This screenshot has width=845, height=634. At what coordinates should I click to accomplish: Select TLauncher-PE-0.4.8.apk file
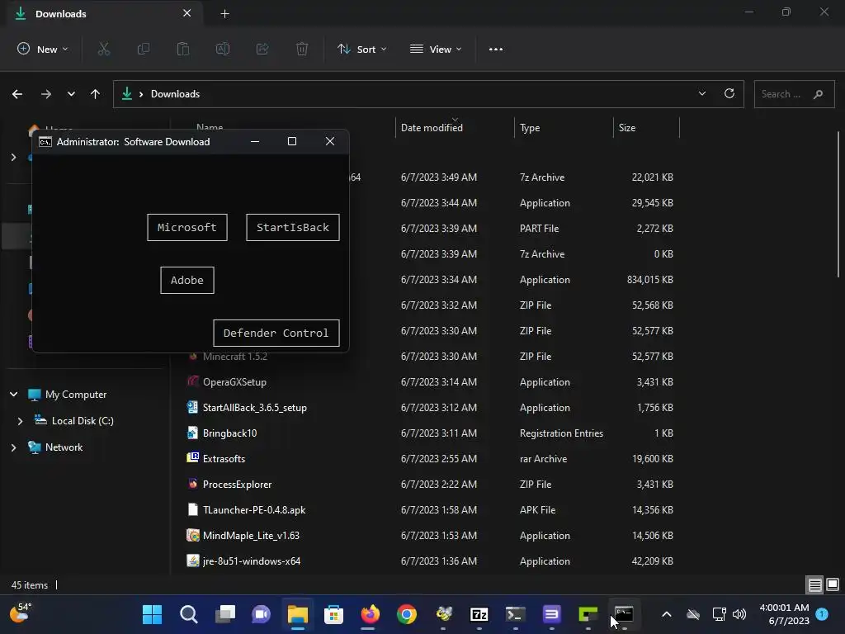click(x=254, y=510)
